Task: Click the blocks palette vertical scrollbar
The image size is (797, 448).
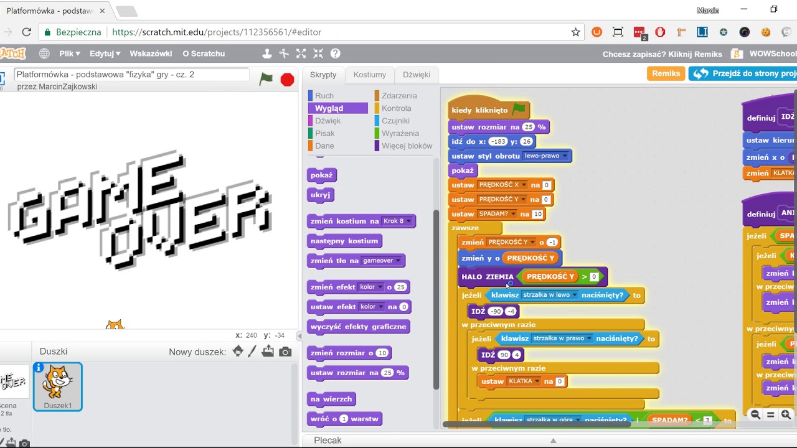Action: (x=436, y=299)
